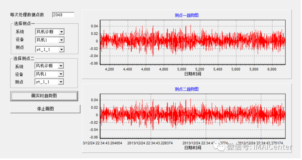Open the 系统 dropdown under 选择测点一
Viewport: 302px width, 160px height.
(62, 32)
